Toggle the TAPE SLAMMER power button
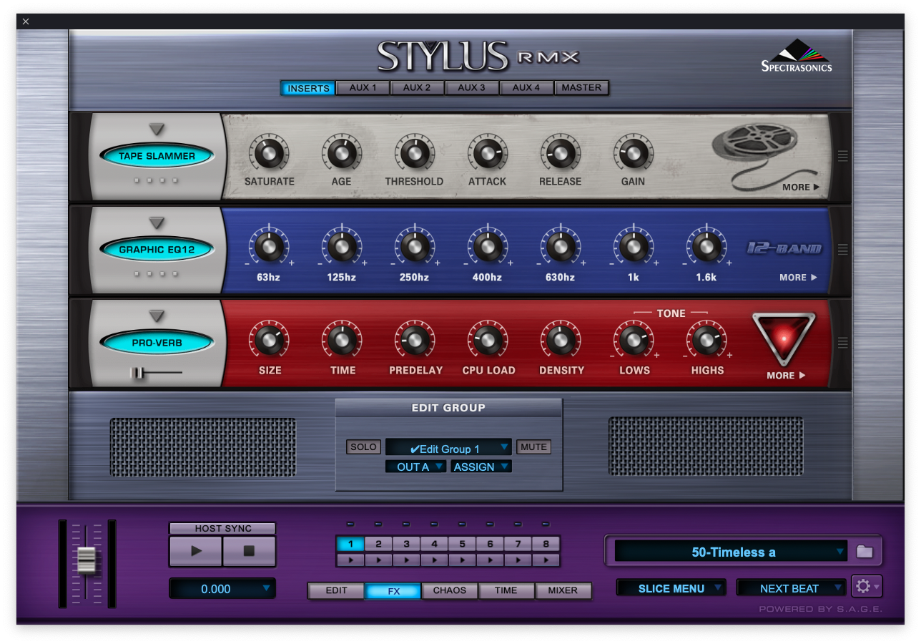Image resolution: width=921 pixels, height=644 pixels. coord(157,156)
